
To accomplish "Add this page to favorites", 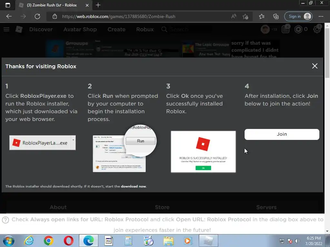I will click(245, 16).
